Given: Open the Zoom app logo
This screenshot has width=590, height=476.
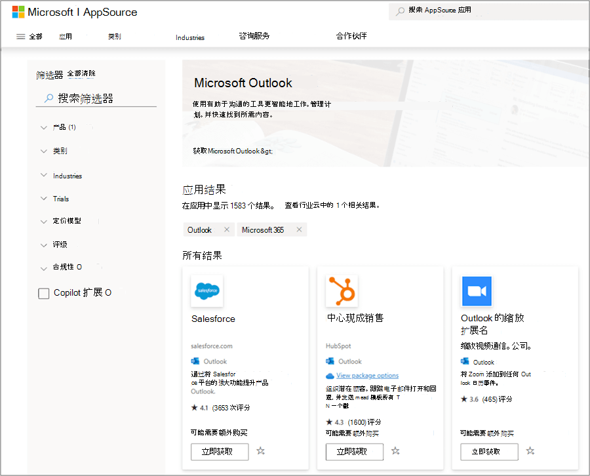Looking at the screenshot, I should [x=477, y=291].
